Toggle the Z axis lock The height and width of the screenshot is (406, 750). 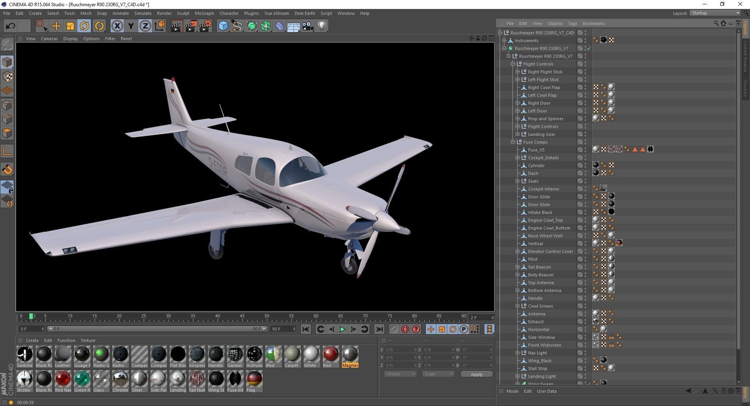tap(145, 26)
